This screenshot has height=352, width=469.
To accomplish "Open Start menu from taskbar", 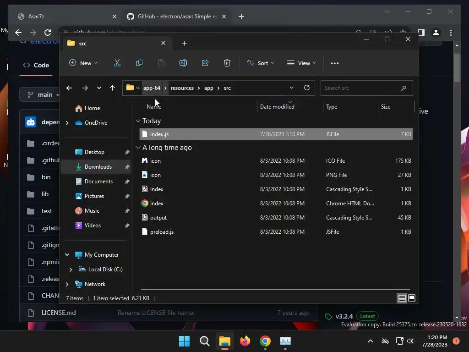I will click(184, 341).
